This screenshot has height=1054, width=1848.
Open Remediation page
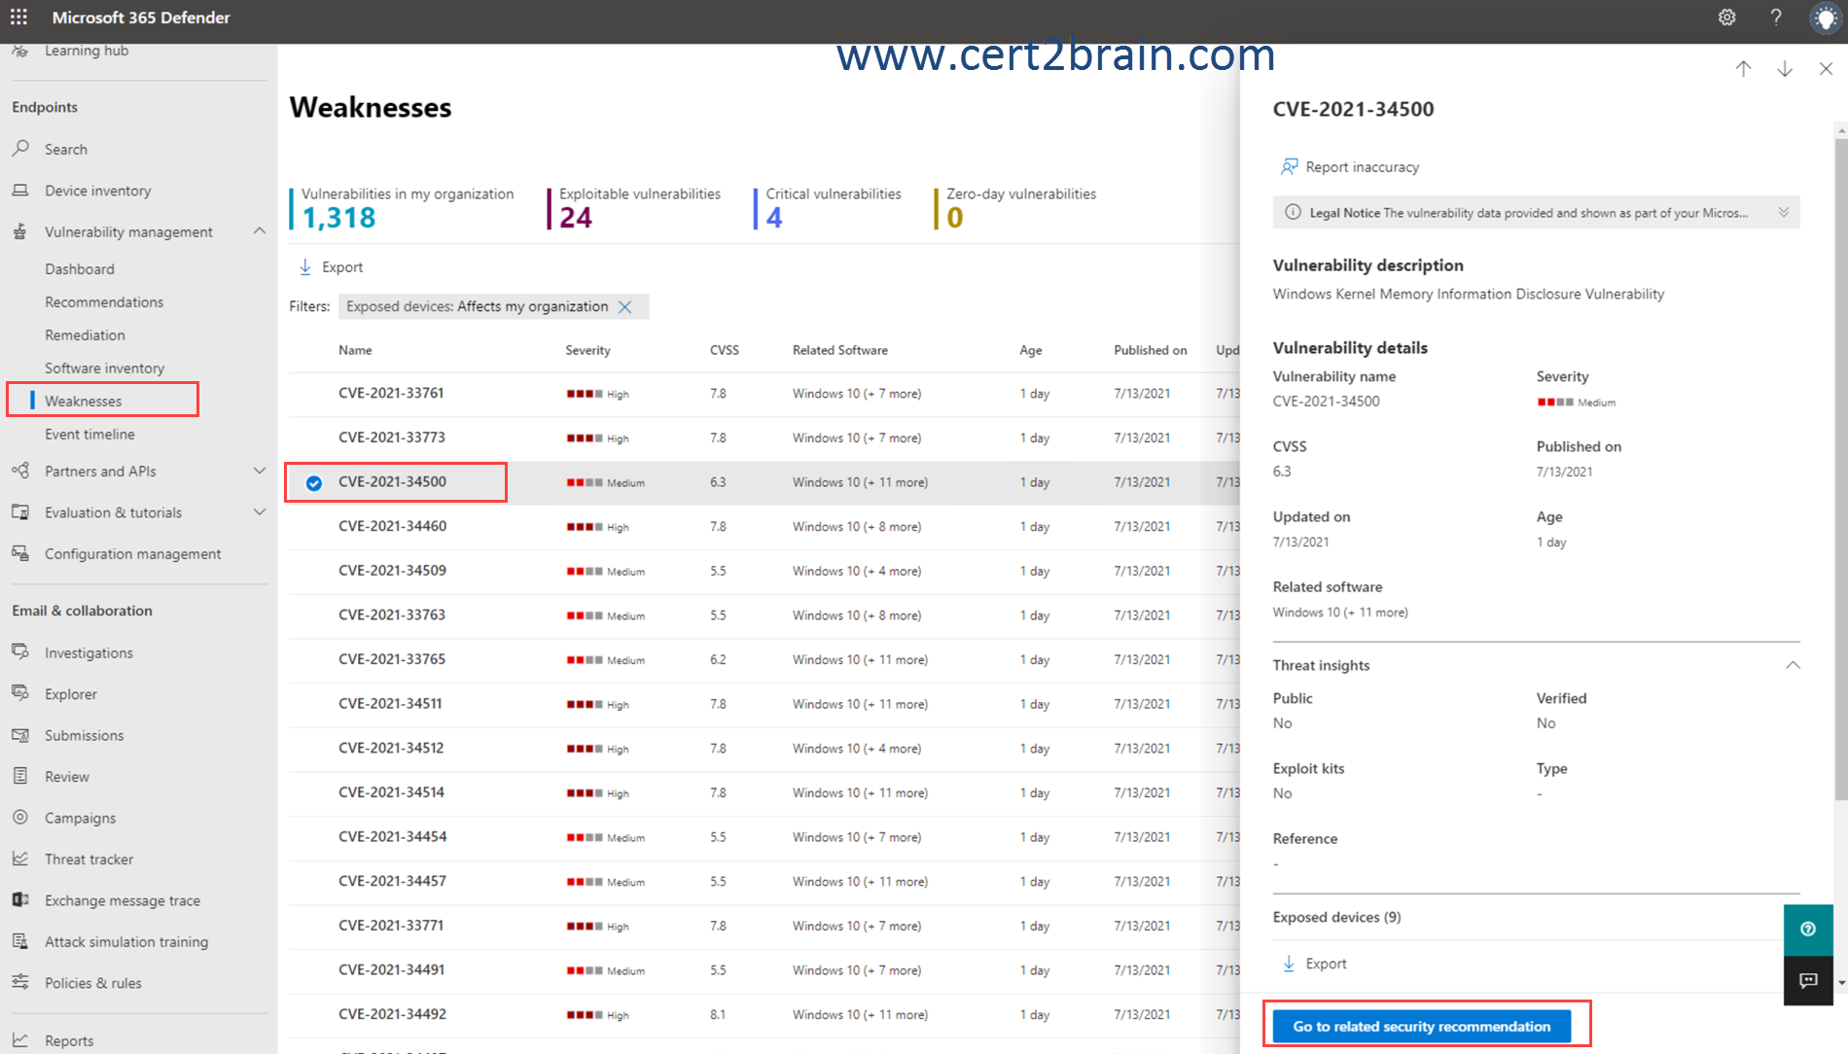click(x=85, y=335)
